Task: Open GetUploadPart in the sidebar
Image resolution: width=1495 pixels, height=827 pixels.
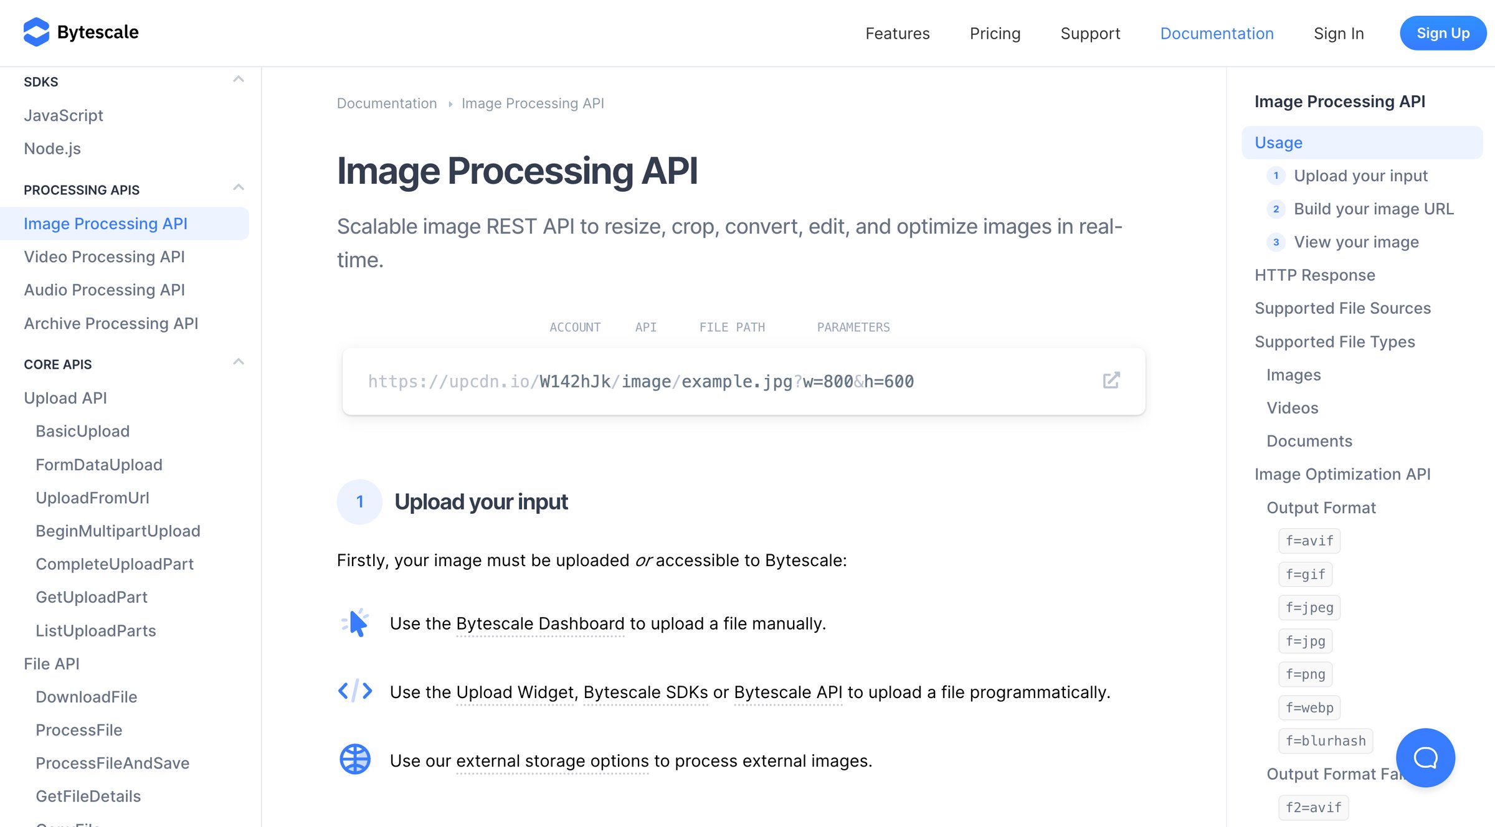Action: tap(92, 597)
